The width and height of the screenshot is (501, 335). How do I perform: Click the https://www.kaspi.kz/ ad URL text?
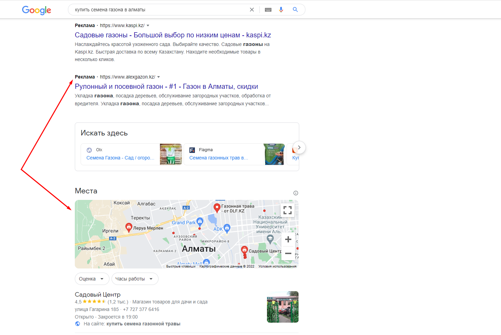point(122,25)
